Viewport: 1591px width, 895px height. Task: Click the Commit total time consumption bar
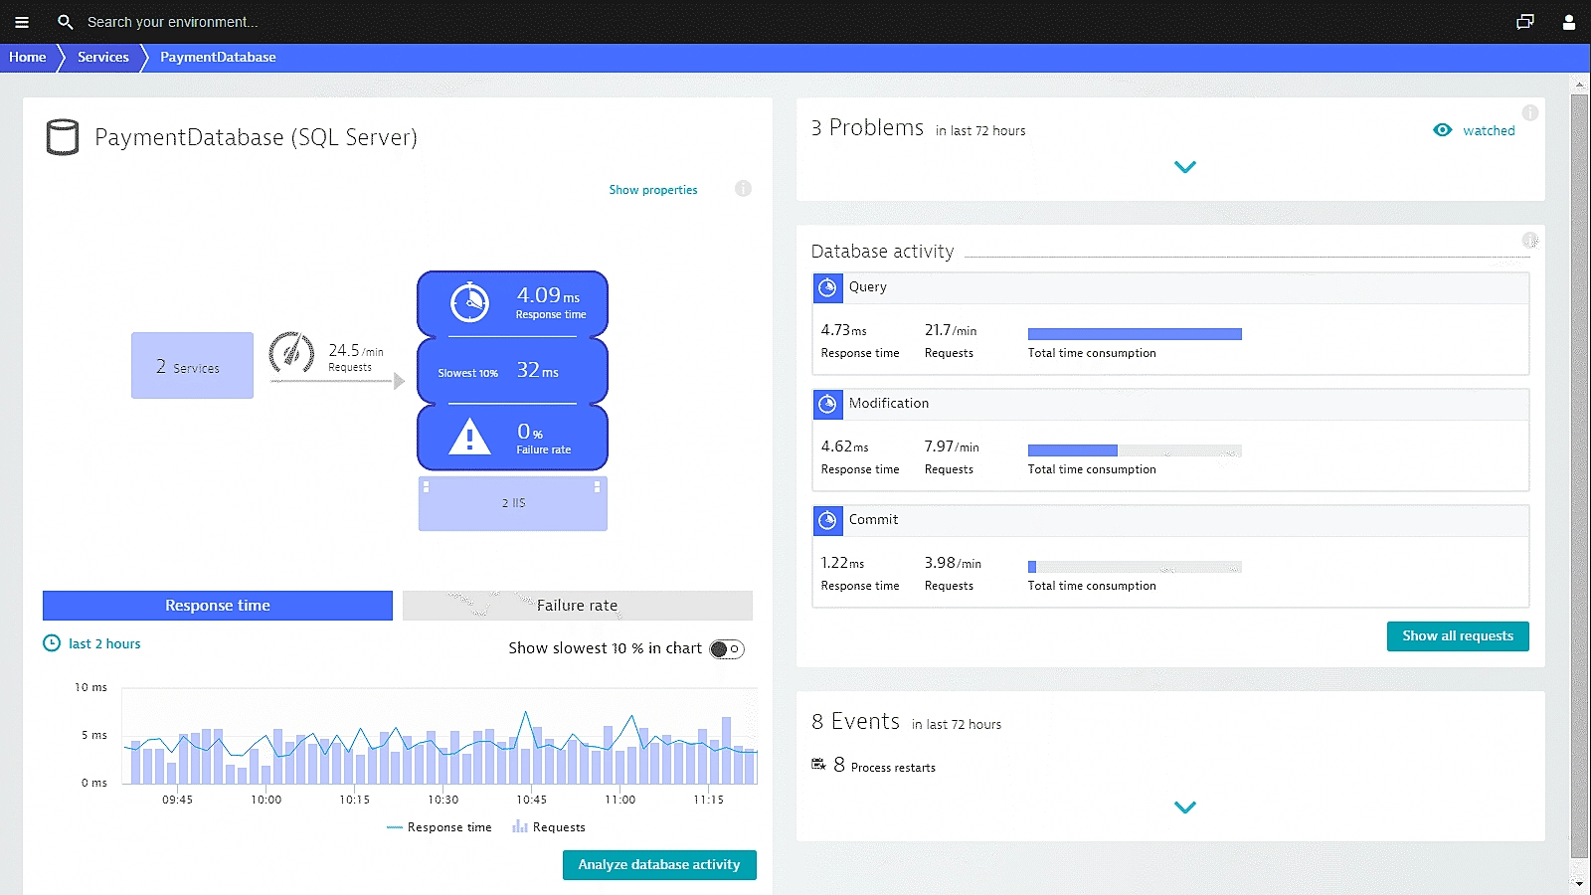pyautogui.click(x=1135, y=567)
